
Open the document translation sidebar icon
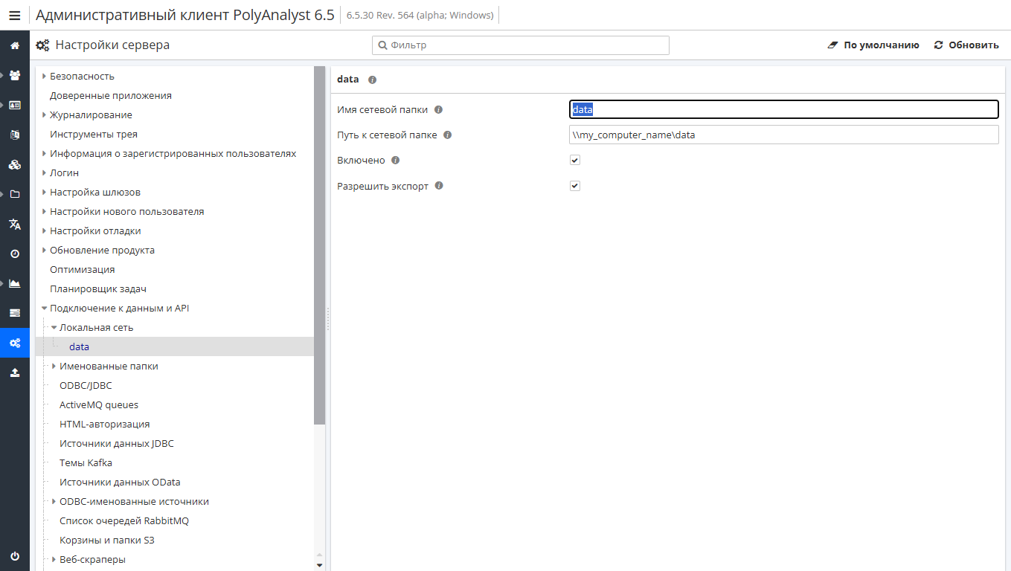click(15, 135)
